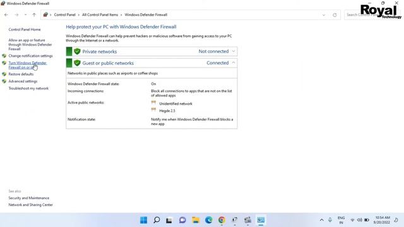Click the Unidentified network bench icon
Viewport: 404px width, 227px height.
point(153,103)
